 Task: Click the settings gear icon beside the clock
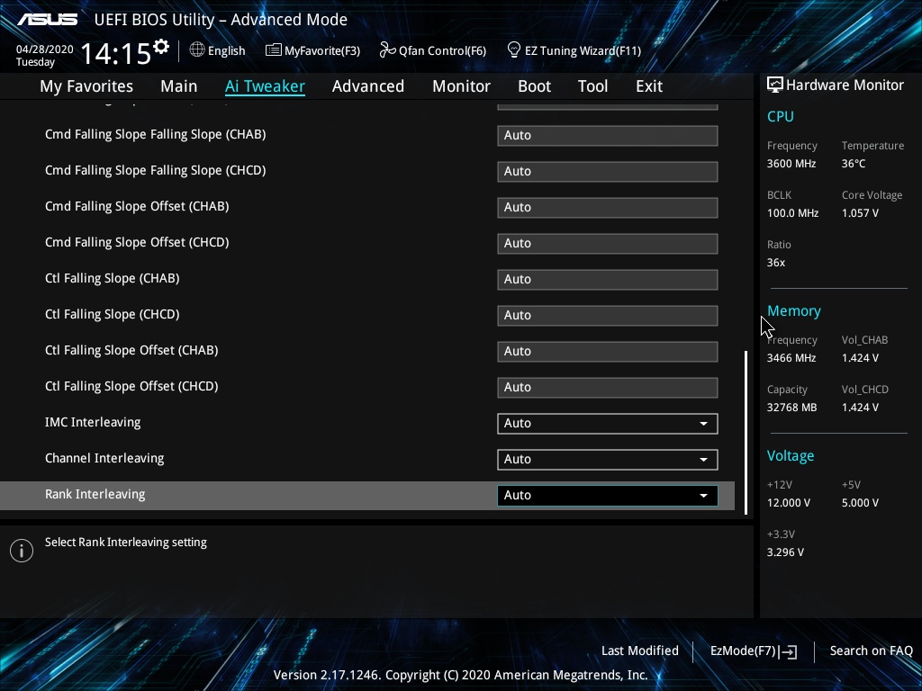click(161, 47)
